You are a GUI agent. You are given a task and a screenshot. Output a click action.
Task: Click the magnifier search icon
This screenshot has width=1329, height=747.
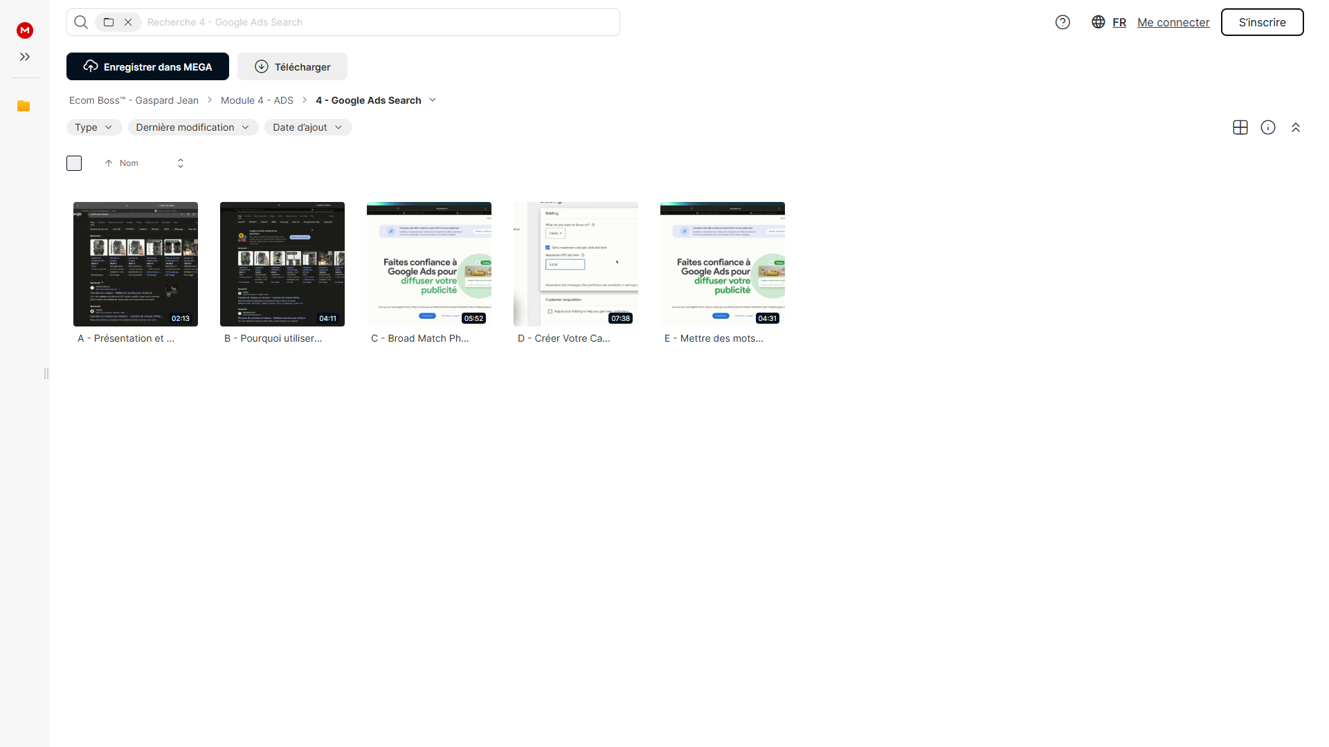tap(81, 22)
